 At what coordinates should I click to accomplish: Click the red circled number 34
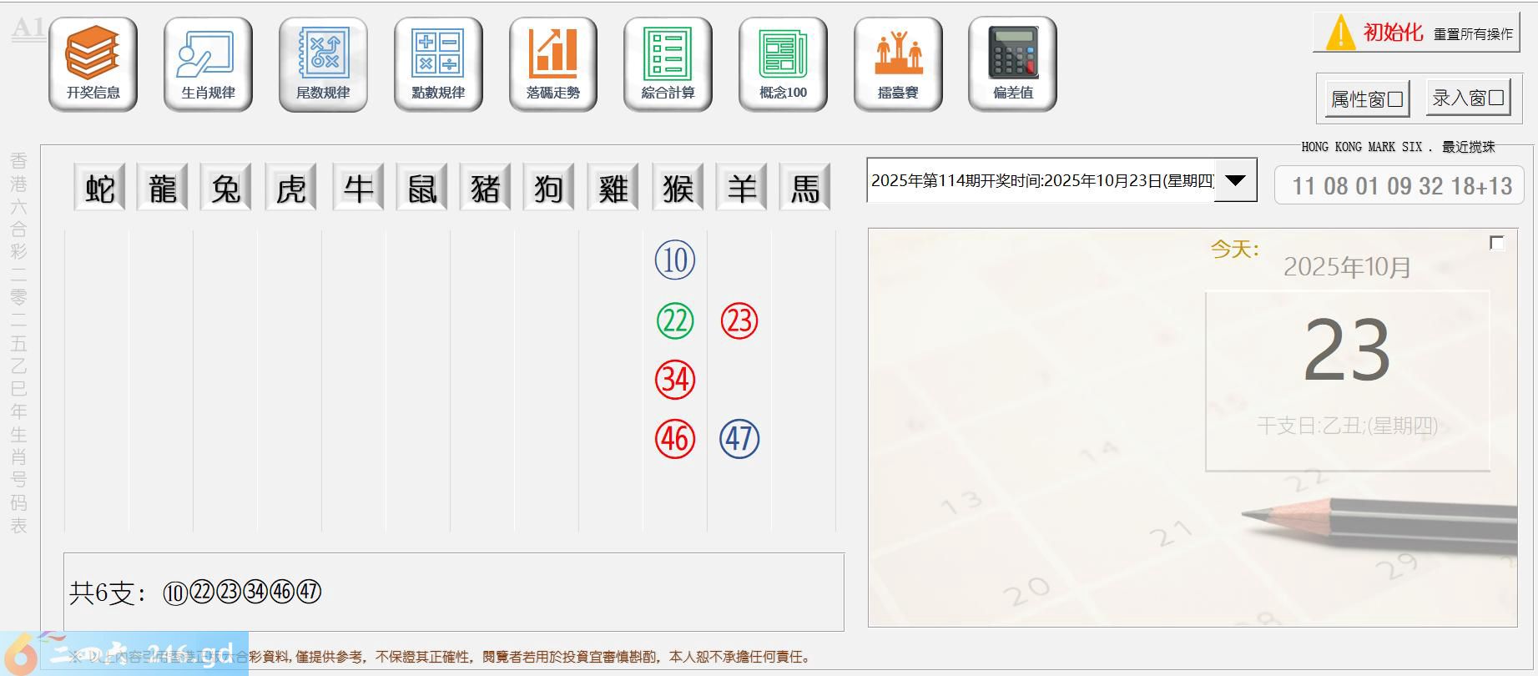[x=675, y=380]
